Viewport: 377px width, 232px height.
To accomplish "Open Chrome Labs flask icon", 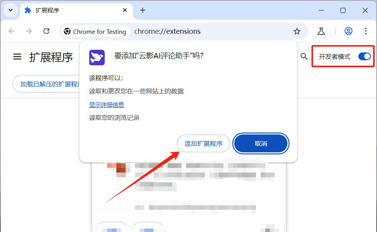I will [321, 31].
